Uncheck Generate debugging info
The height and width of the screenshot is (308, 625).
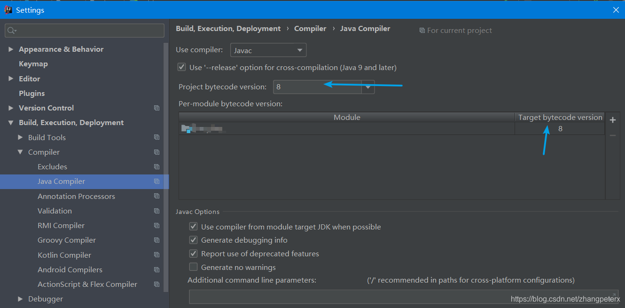[193, 240]
